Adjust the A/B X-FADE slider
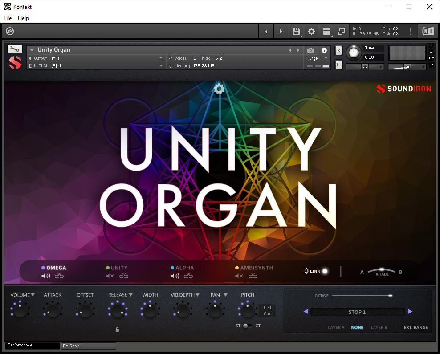Screen dimensions: 440x354 tap(382, 270)
